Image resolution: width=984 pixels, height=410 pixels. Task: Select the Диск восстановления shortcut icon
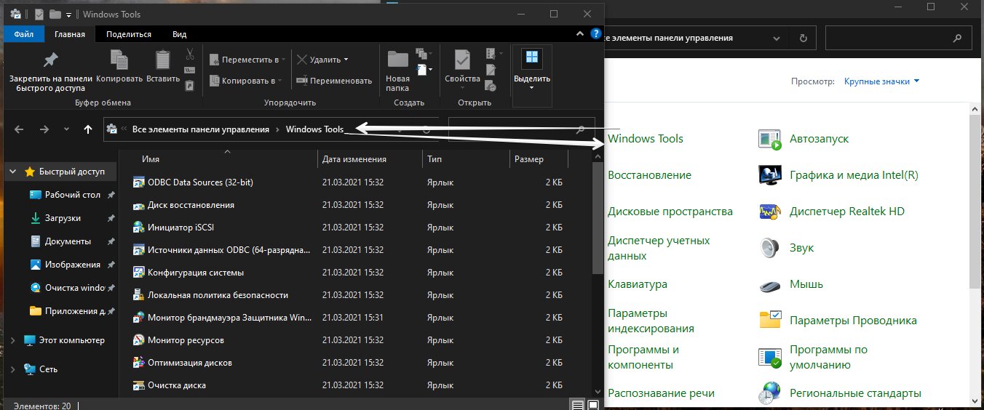pos(138,205)
